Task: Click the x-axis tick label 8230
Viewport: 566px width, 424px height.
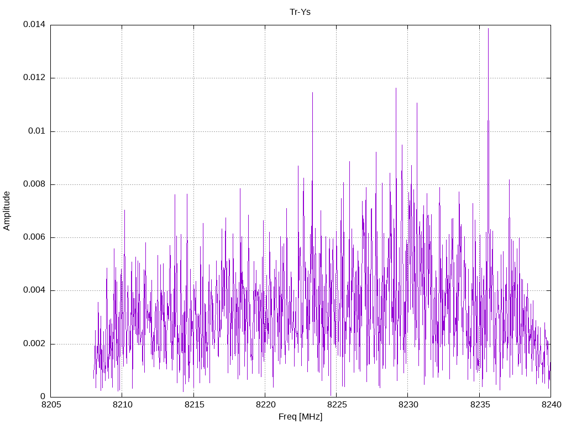Action: point(408,405)
